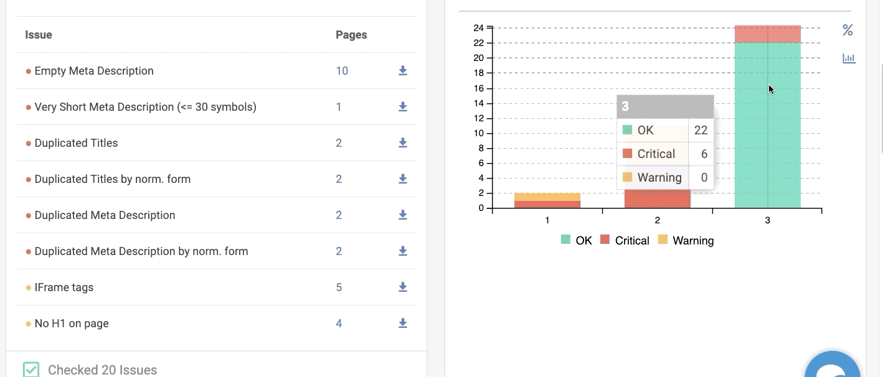883x377 pixels.
Task: Open the IFrame tags issue
Action: coord(64,287)
